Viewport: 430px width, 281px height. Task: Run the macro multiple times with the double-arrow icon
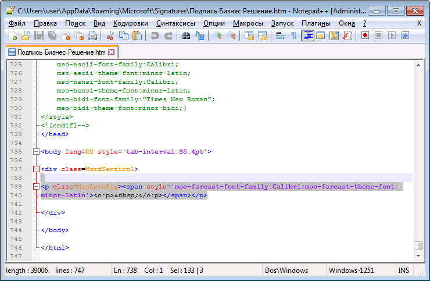click(x=406, y=35)
